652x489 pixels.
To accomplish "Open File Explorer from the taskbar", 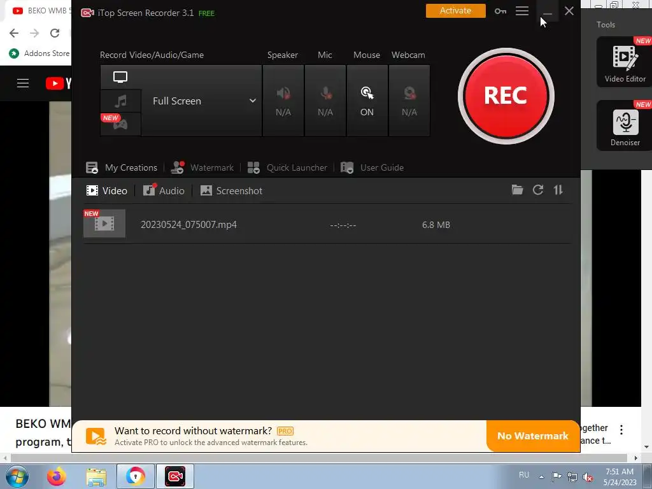I will coord(96,476).
